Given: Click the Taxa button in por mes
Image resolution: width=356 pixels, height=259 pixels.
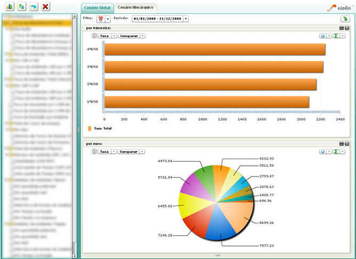Looking at the screenshot, I should click(104, 152).
